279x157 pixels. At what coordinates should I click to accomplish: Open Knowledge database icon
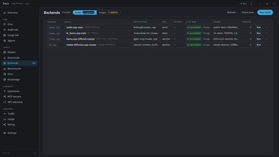(5, 80)
